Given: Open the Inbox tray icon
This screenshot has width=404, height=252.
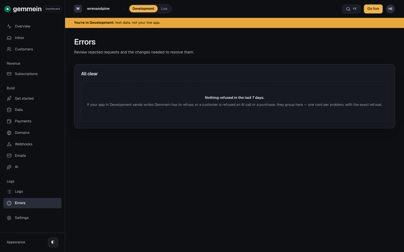Looking at the screenshot, I should coord(9,38).
